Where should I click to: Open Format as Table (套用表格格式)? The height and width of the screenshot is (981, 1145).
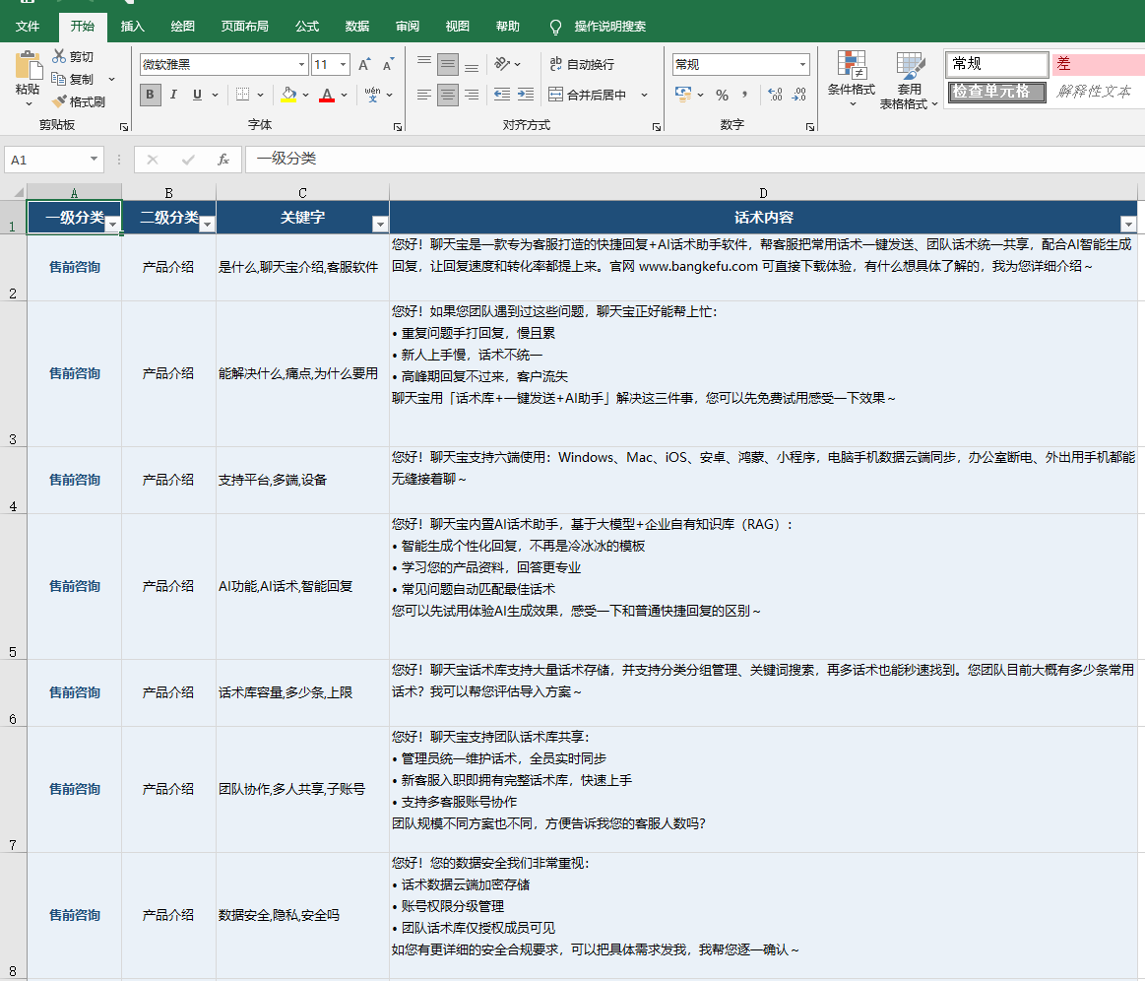(909, 81)
